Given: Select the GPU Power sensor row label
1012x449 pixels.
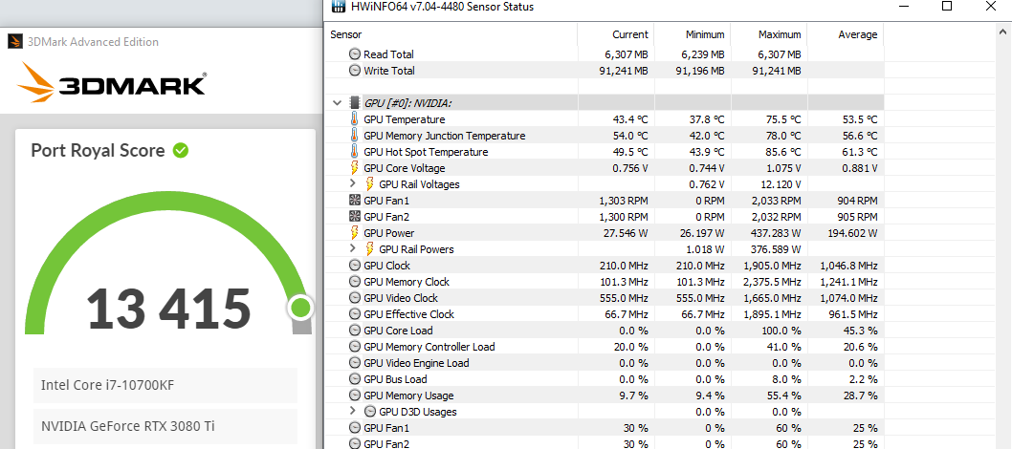Looking at the screenshot, I should [x=388, y=232].
